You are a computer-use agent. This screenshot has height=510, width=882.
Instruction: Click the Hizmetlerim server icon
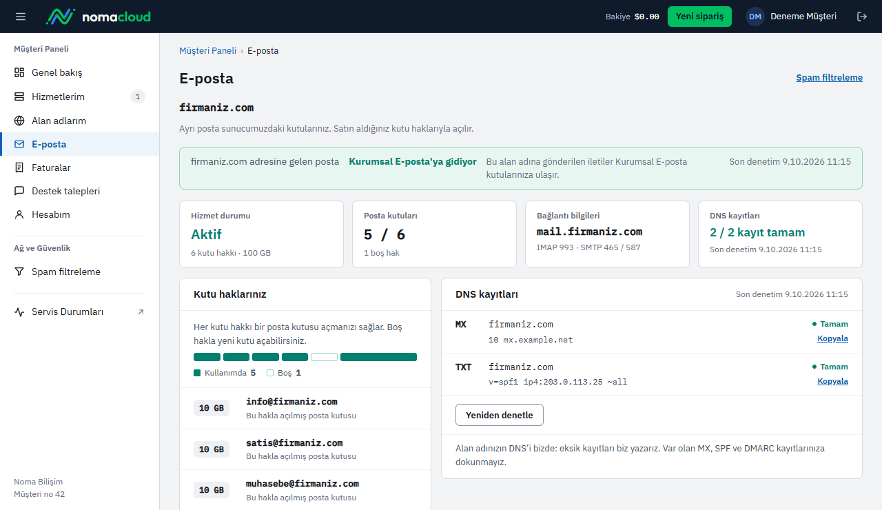19,96
